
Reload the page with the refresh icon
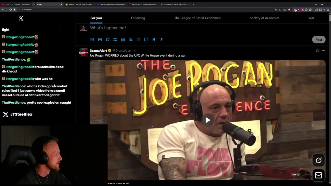pos(11,10)
